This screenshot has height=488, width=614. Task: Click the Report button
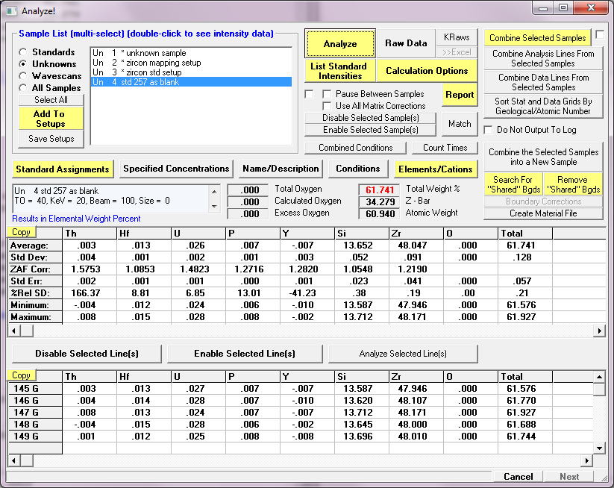pyautogui.click(x=460, y=95)
